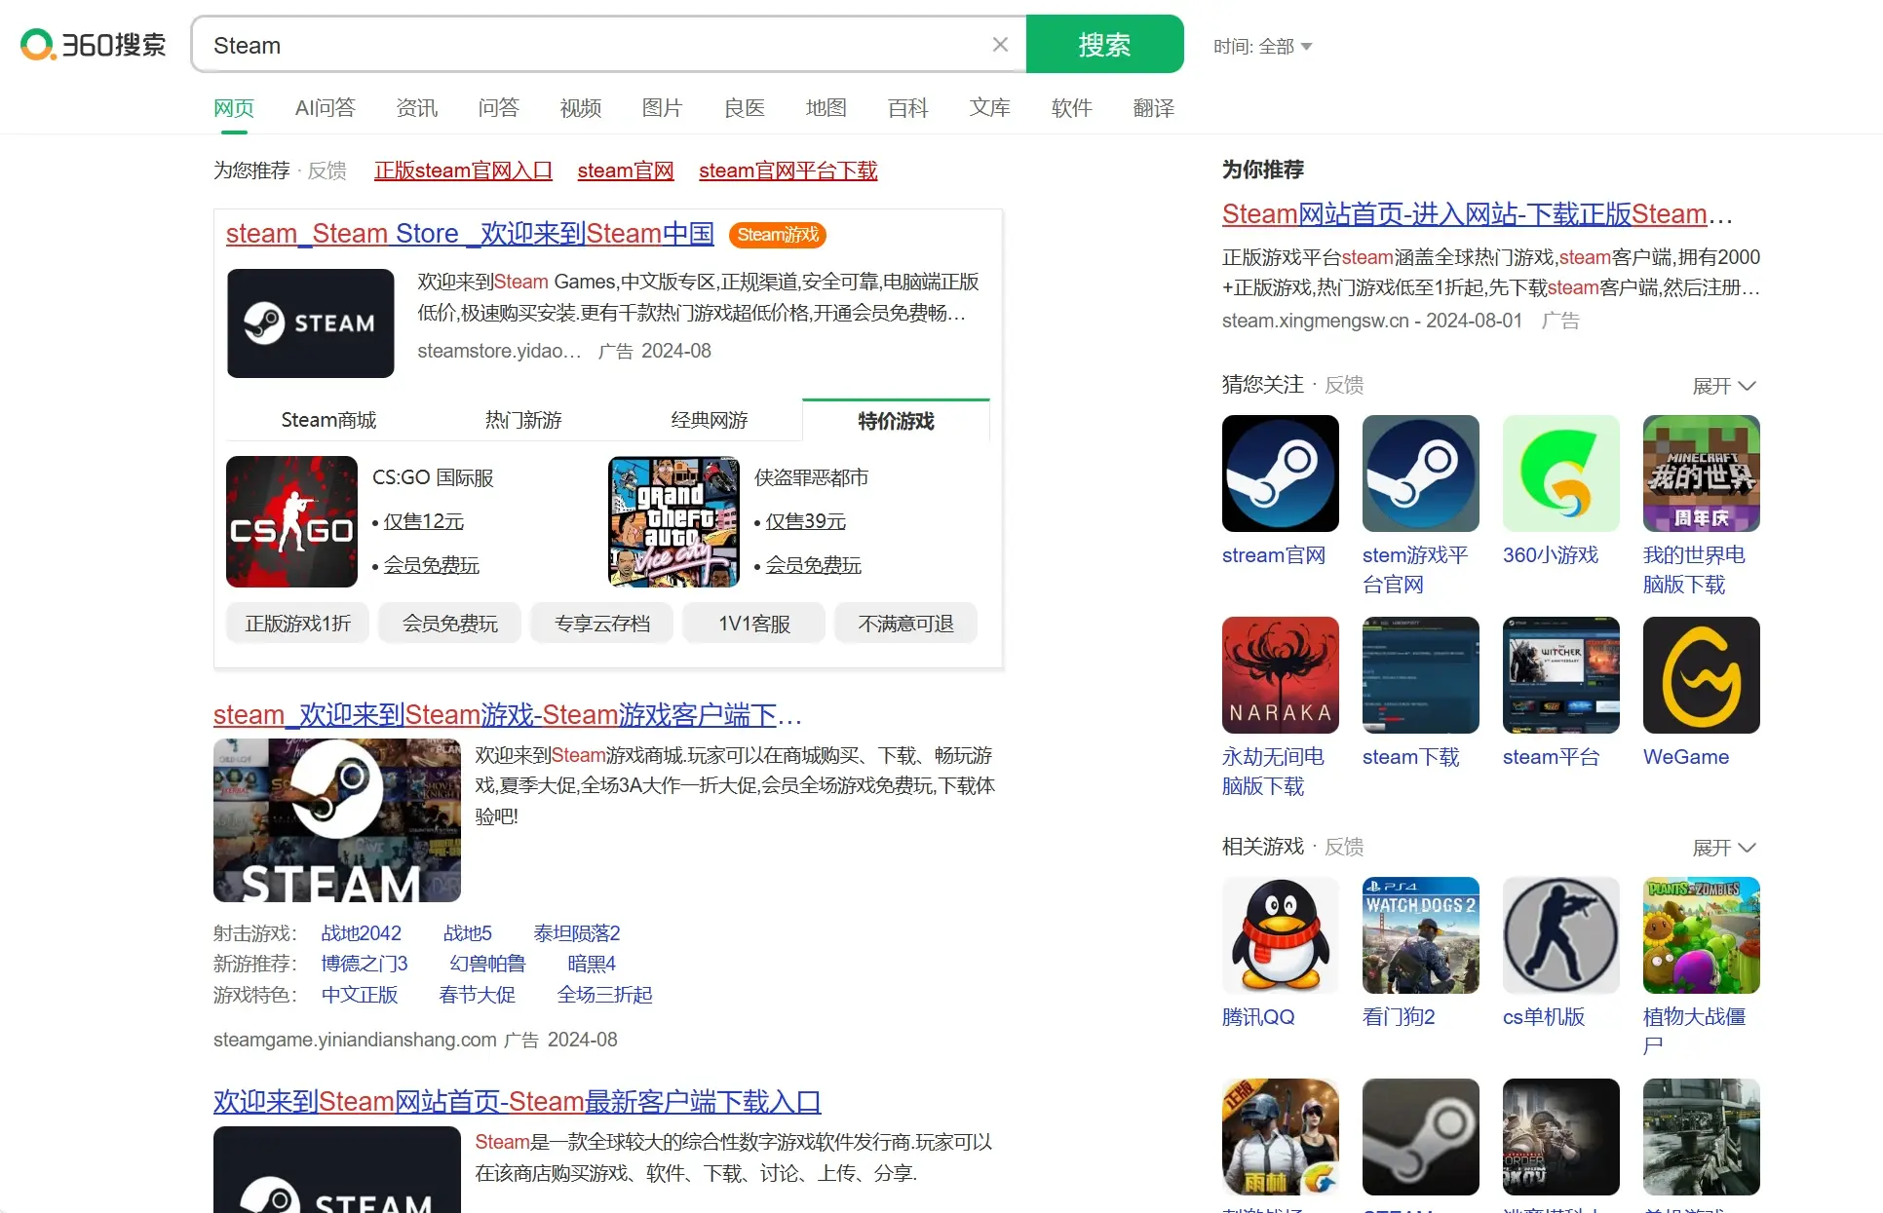
Task: Select the 百科 tab
Action: [908, 107]
